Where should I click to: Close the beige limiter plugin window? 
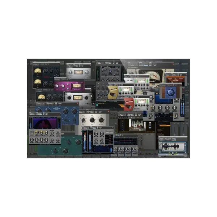(173, 64)
